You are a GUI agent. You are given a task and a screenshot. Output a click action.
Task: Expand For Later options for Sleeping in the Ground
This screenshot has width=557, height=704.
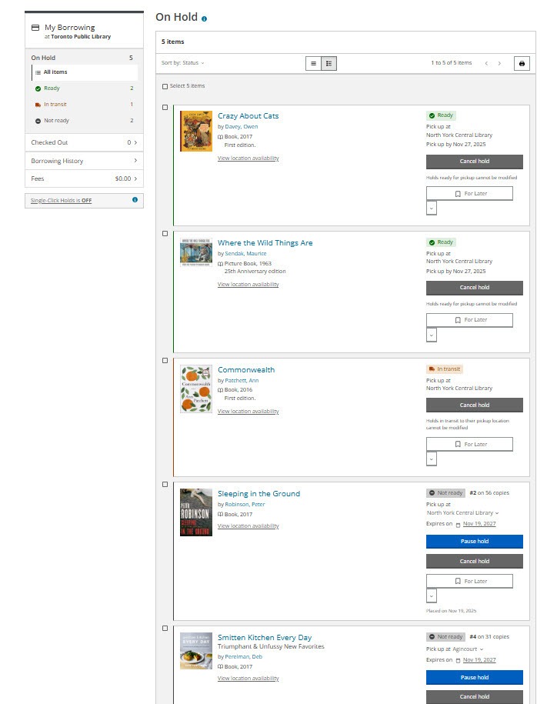click(x=432, y=596)
